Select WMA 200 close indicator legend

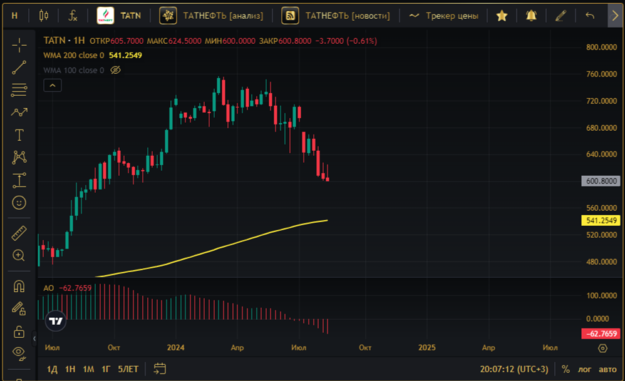73,55
